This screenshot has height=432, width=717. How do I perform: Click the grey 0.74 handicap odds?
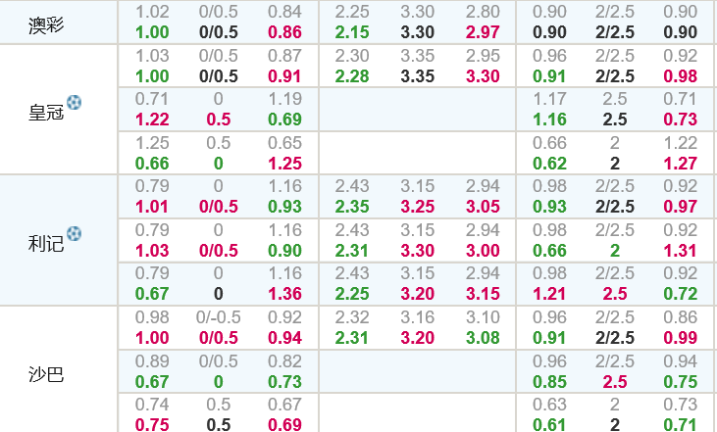point(152,405)
